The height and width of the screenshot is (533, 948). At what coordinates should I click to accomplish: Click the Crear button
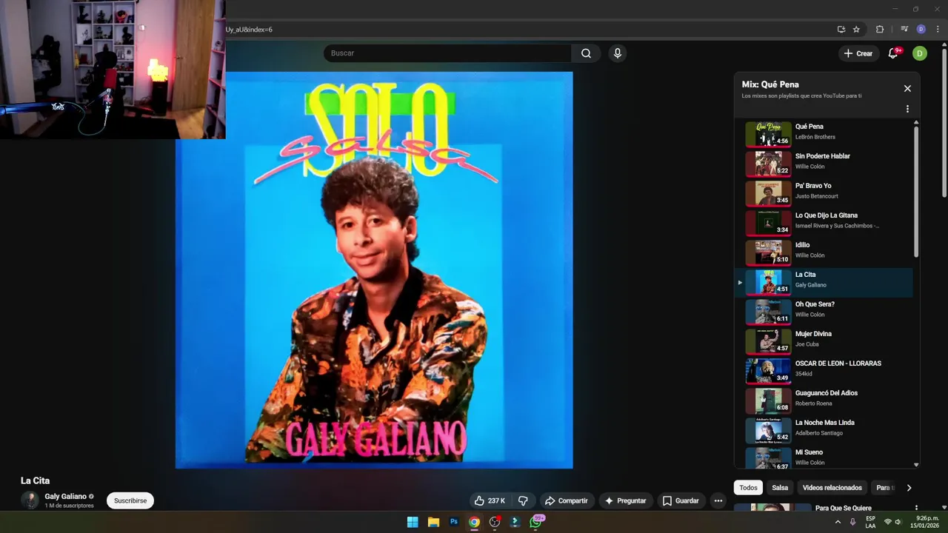pos(858,53)
